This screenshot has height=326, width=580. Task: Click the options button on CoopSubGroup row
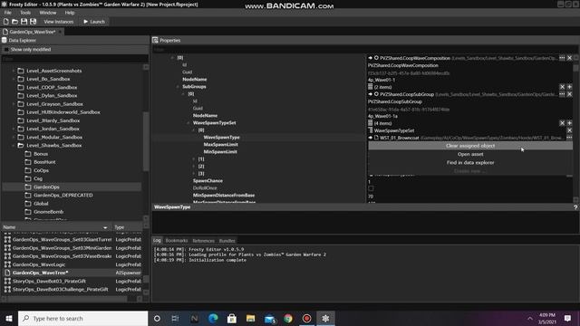click(562, 94)
